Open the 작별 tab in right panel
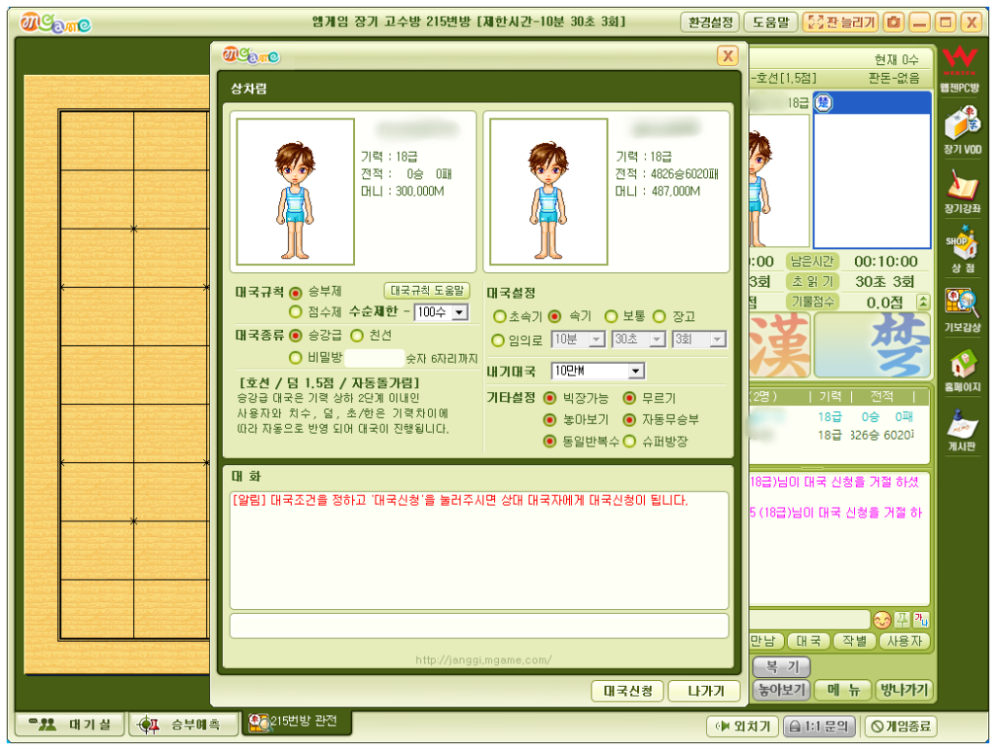This screenshot has width=996, height=750. [x=854, y=641]
